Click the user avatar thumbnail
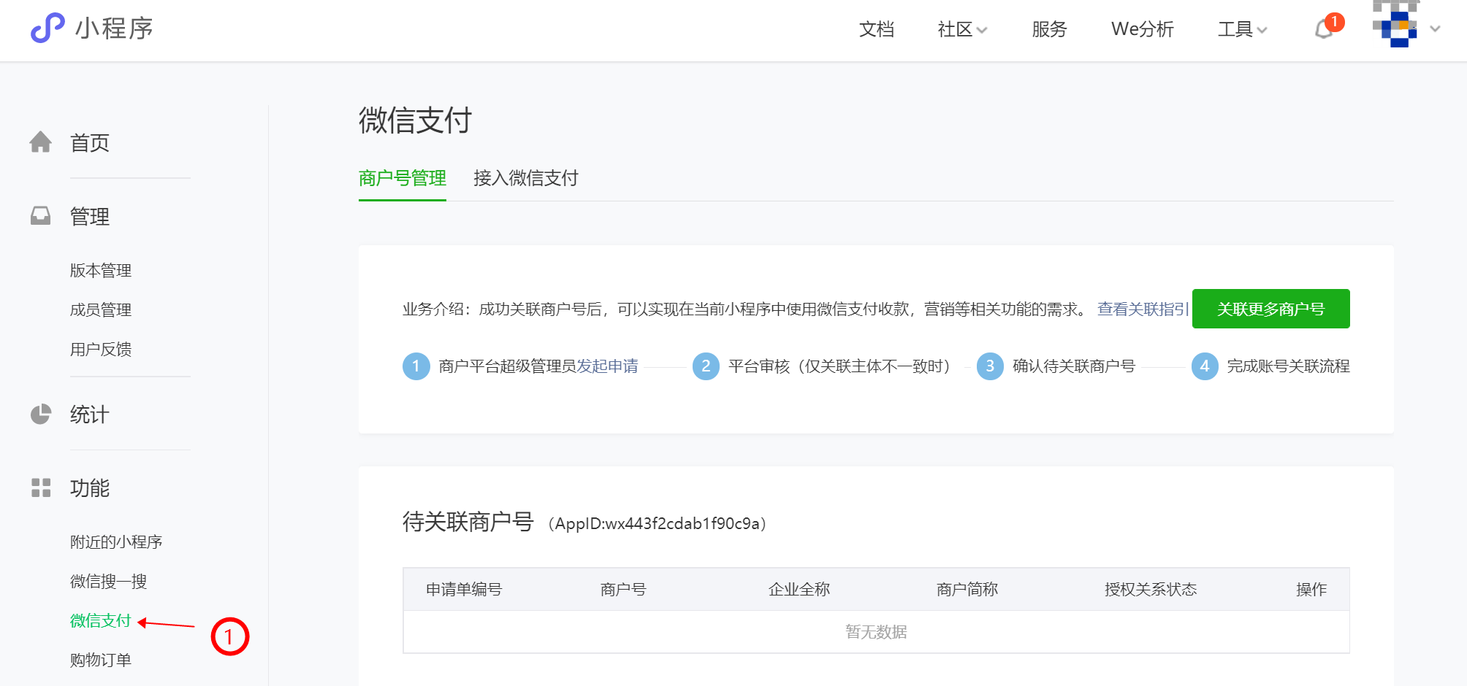 [1395, 24]
